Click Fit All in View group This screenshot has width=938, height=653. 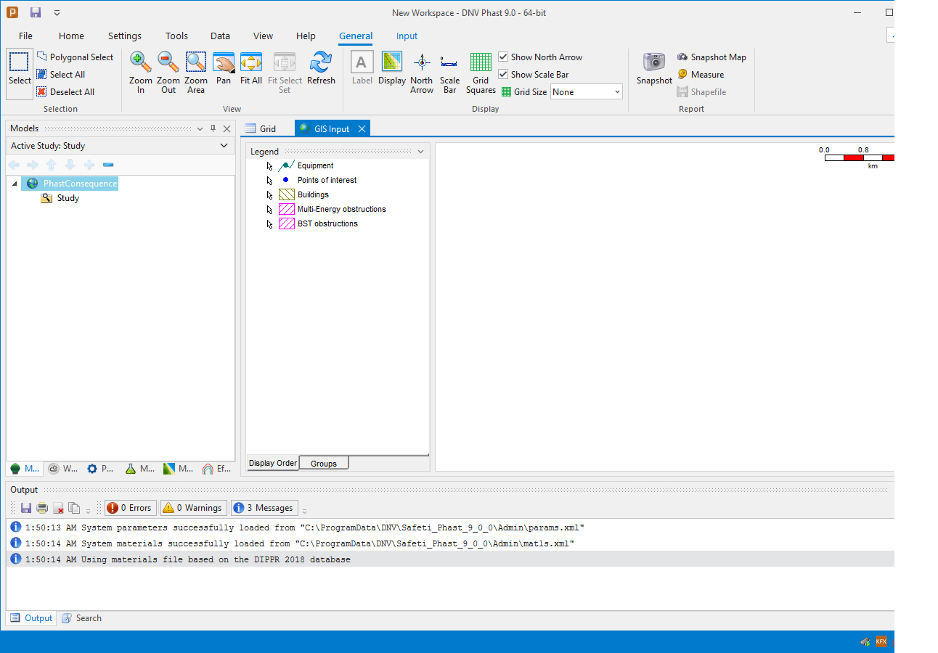click(x=251, y=69)
